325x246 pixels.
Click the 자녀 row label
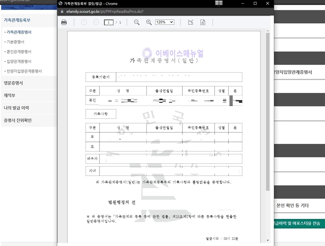point(93,171)
